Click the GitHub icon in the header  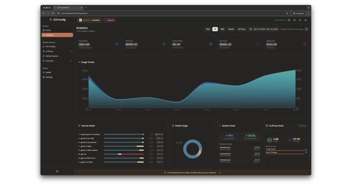click(x=295, y=20)
